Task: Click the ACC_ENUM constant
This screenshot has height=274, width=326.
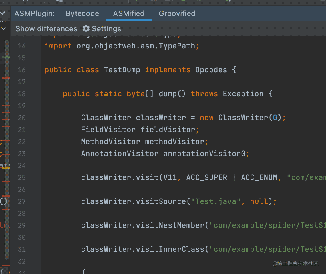Action: click(259, 178)
